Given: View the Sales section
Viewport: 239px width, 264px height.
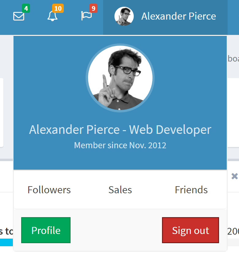Looking at the screenshot, I should click(120, 190).
